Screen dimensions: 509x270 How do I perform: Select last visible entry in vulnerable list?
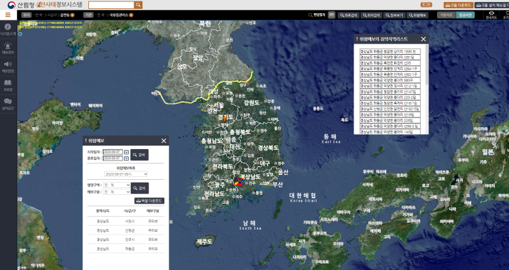coord(390,132)
